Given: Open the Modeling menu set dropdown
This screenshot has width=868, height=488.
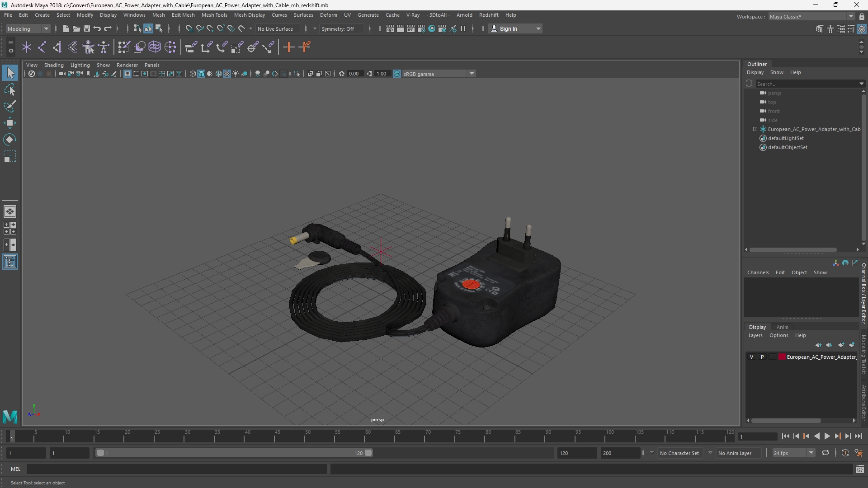Looking at the screenshot, I should tap(28, 28).
